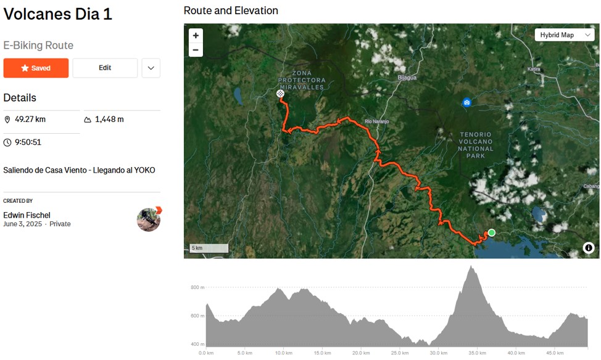Click the 5 km map scale bar
This screenshot has width=601, height=360.
pyautogui.click(x=209, y=248)
